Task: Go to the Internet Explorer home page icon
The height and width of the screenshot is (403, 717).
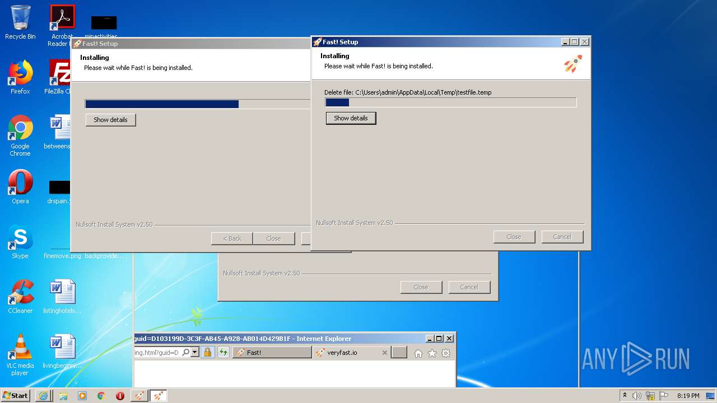Action: pyautogui.click(x=418, y=353)
